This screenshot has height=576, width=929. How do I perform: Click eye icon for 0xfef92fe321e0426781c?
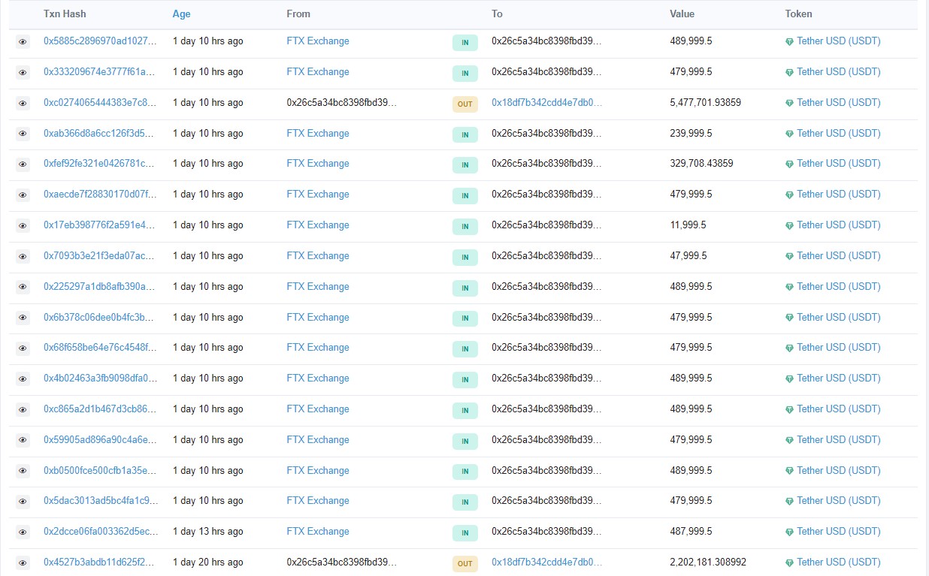click(23, 164)
